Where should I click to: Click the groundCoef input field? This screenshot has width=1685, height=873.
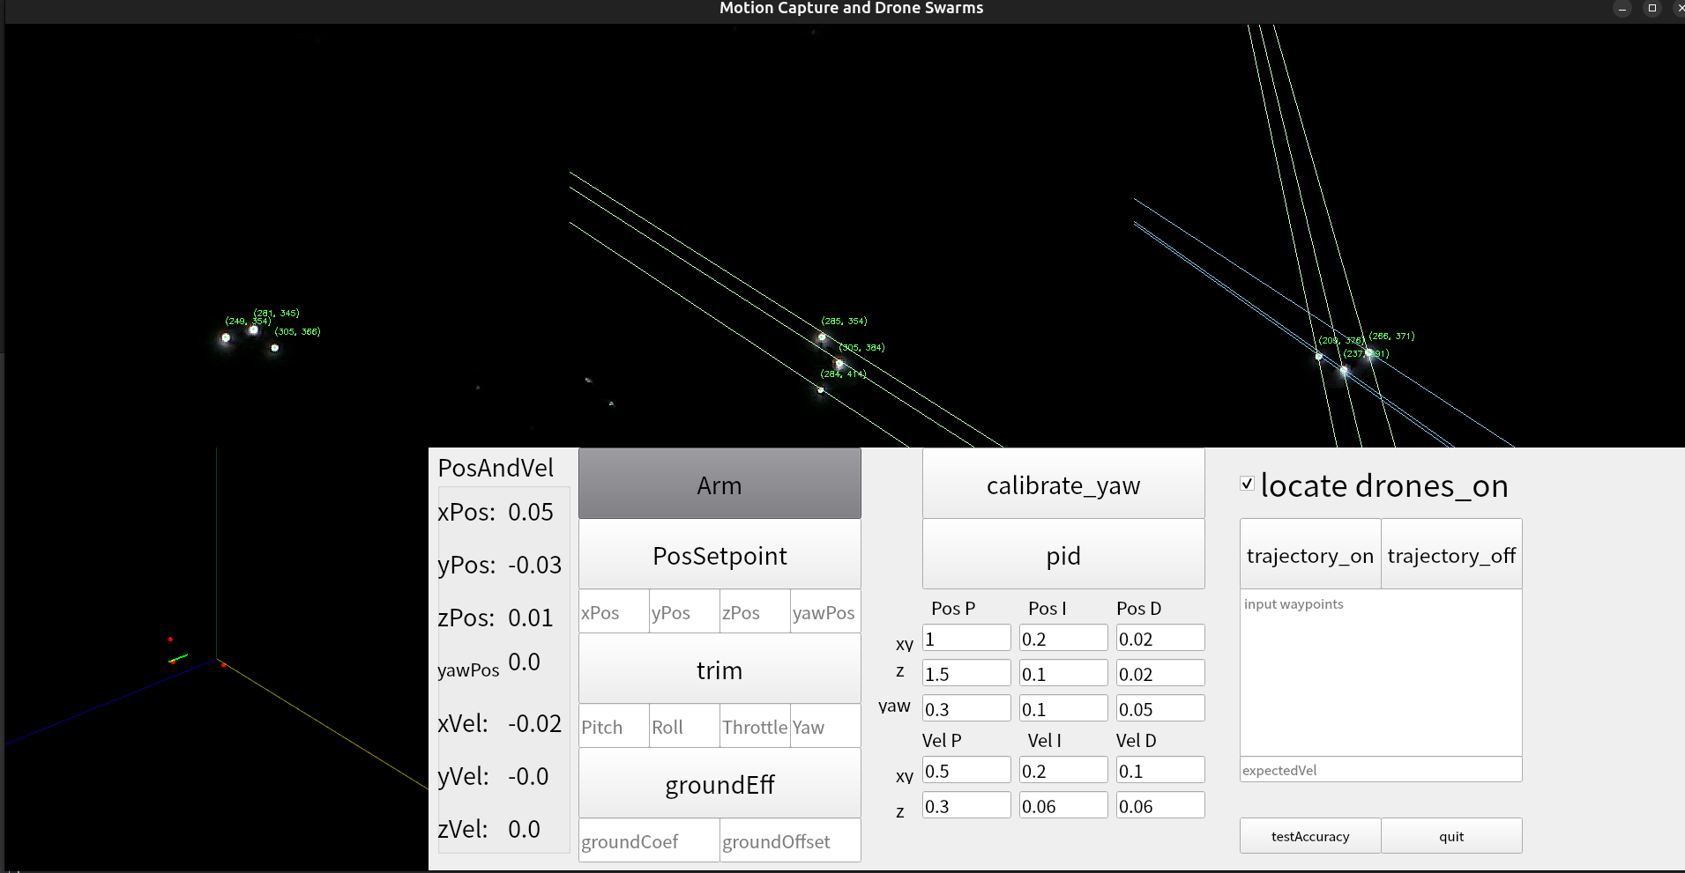(x=649, y=841)
